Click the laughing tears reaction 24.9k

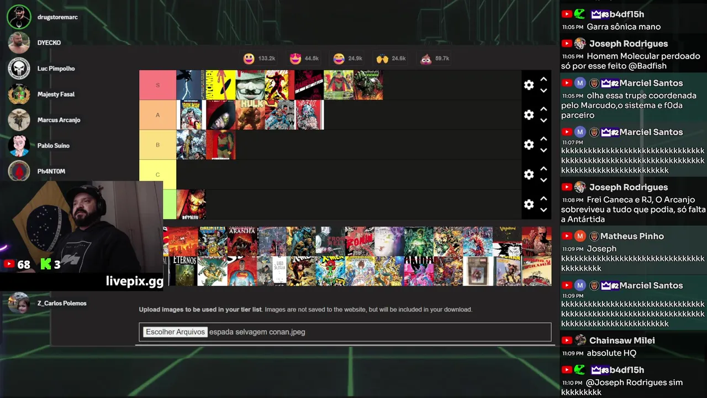click(348, 59)
